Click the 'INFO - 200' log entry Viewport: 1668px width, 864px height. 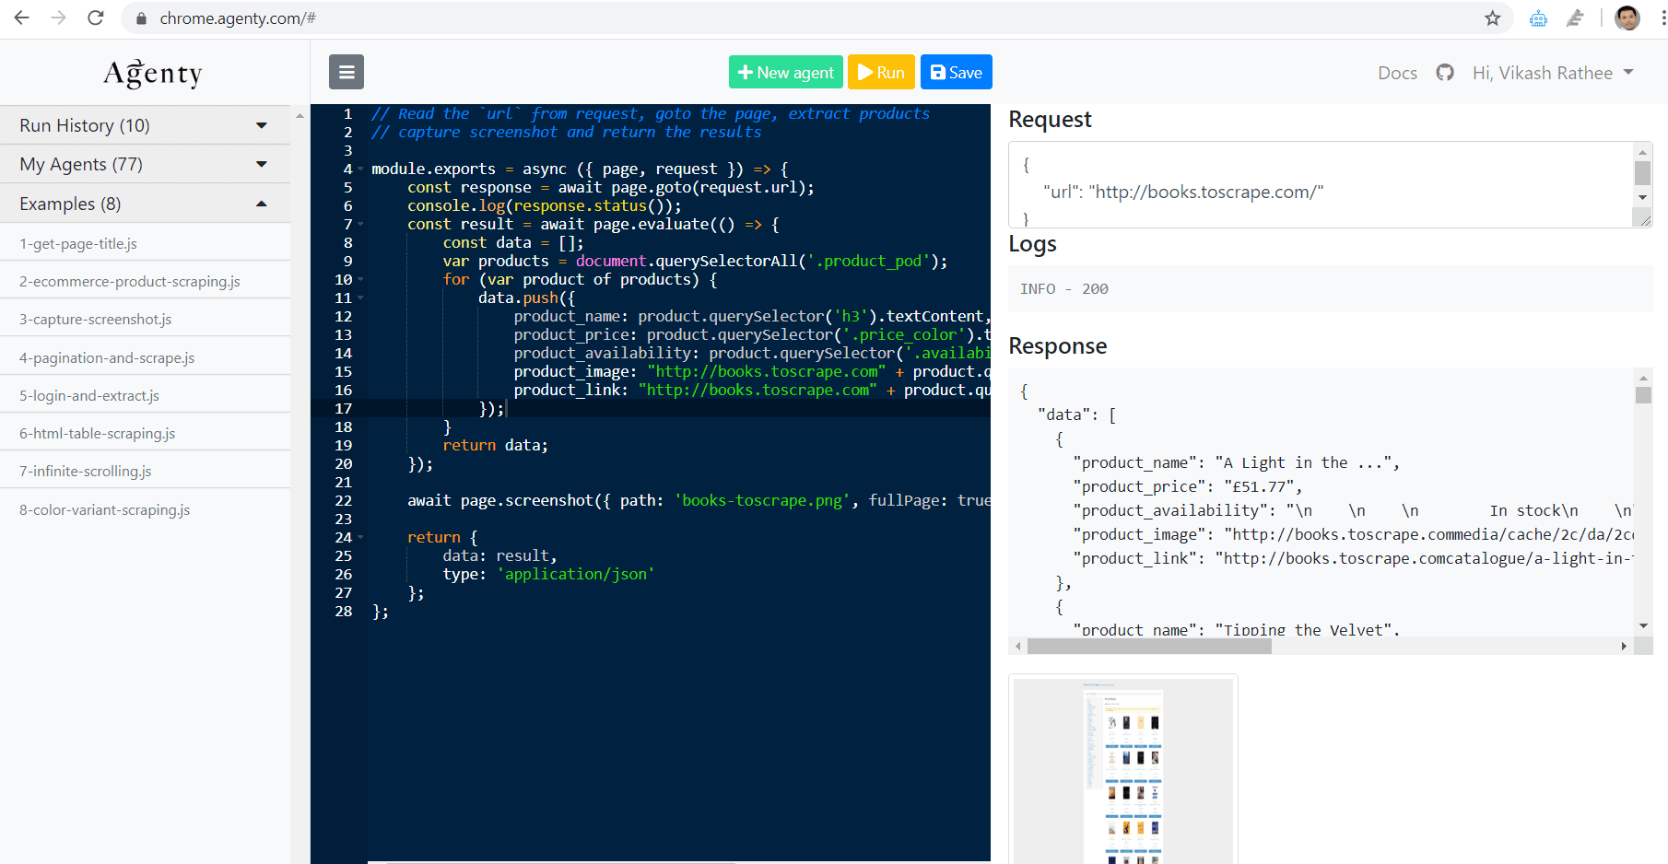pyautogui.click(x=1064, y=289)
